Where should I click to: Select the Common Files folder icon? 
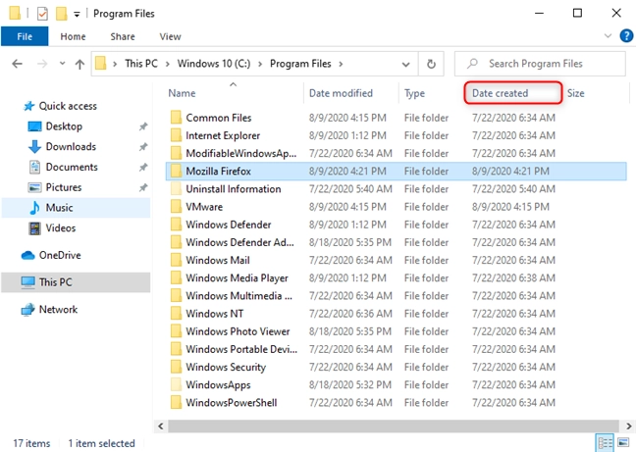(176, 118)
